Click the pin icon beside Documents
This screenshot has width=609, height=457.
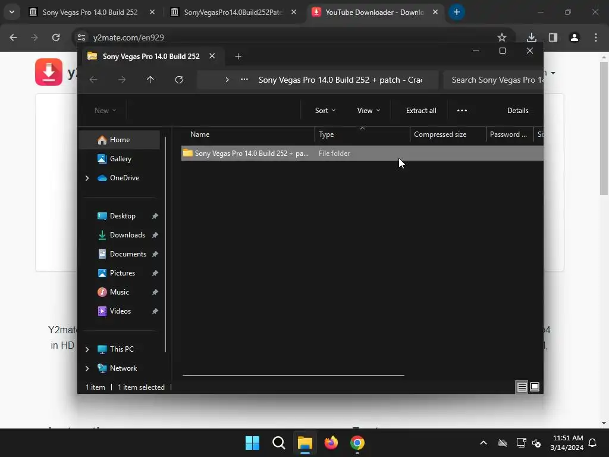pyautogui.click(x=155, y=254)
